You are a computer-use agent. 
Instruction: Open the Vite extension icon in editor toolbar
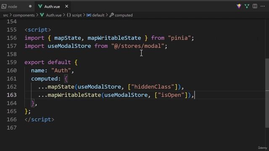(x=239, y=6)
